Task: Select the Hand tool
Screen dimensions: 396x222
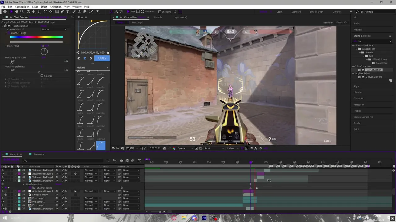Action: coord(17,12)
